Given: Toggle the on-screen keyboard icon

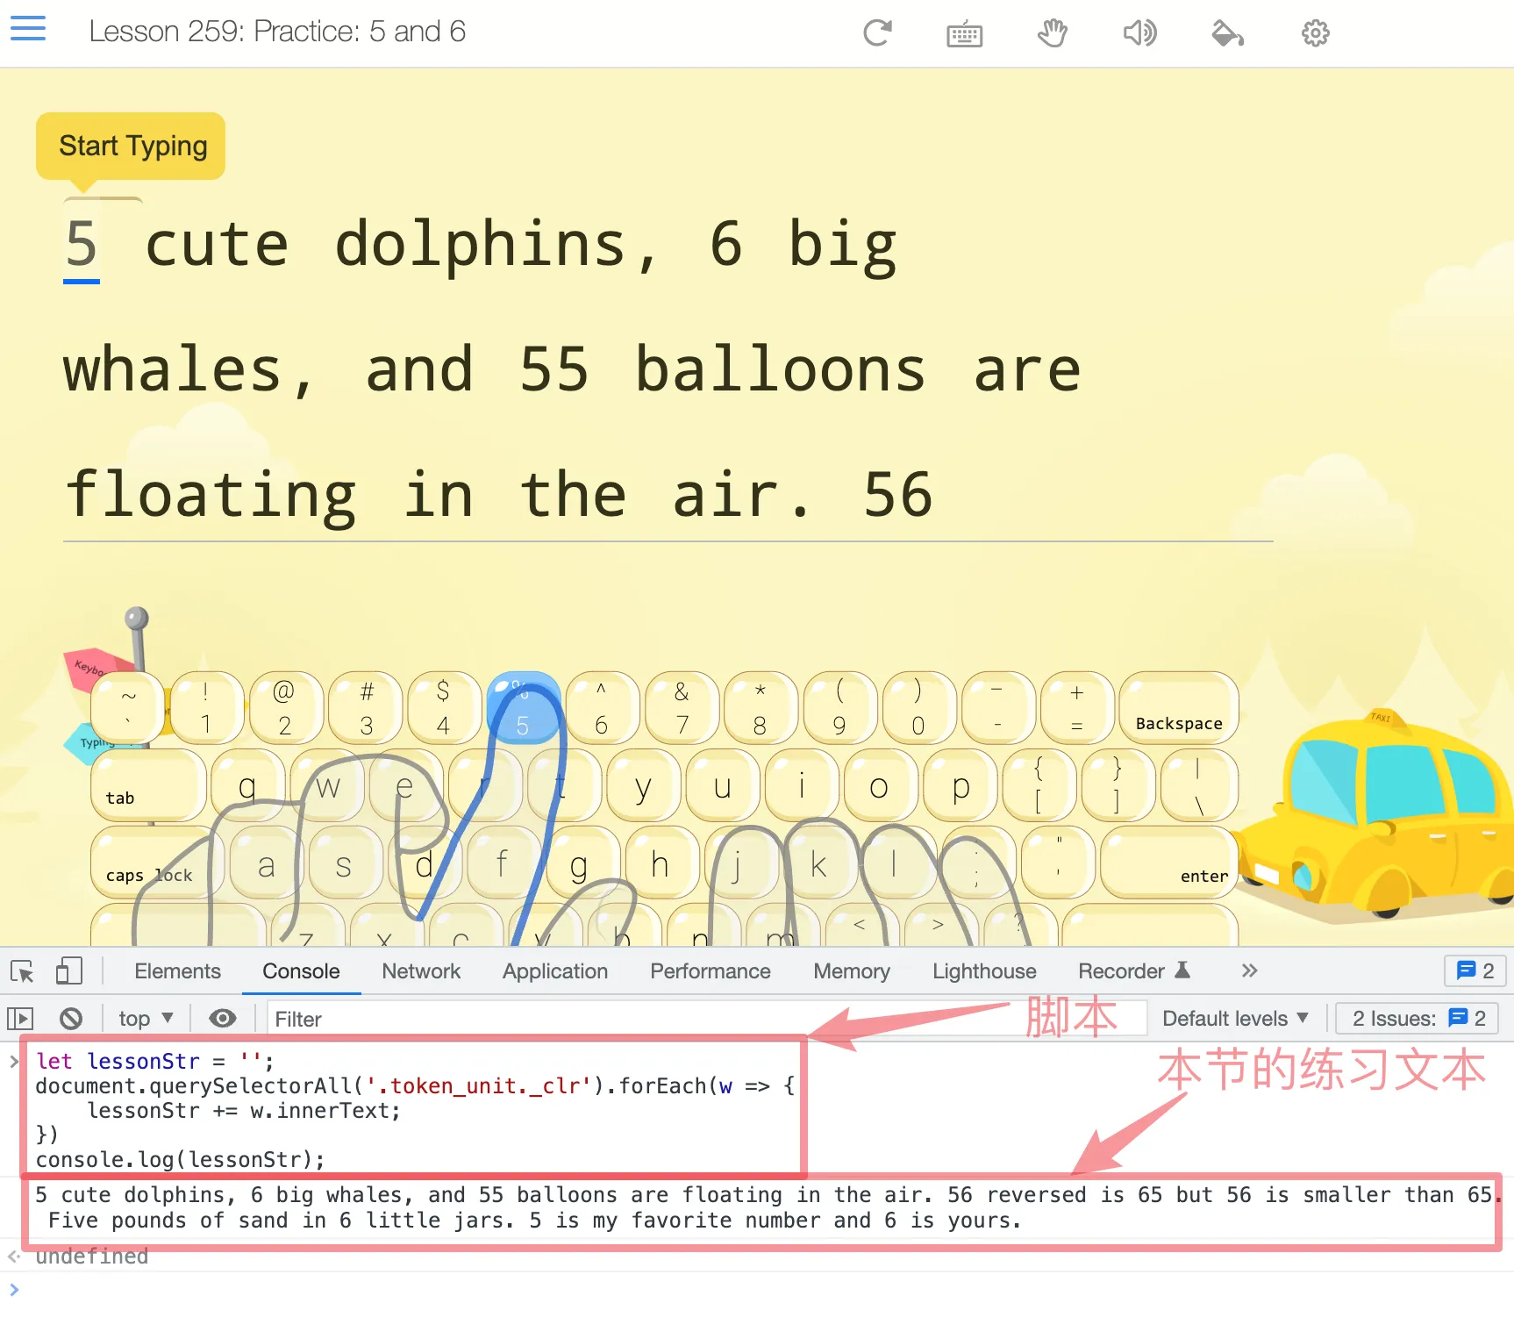Looking at the screenshot, I should point(965,35).
